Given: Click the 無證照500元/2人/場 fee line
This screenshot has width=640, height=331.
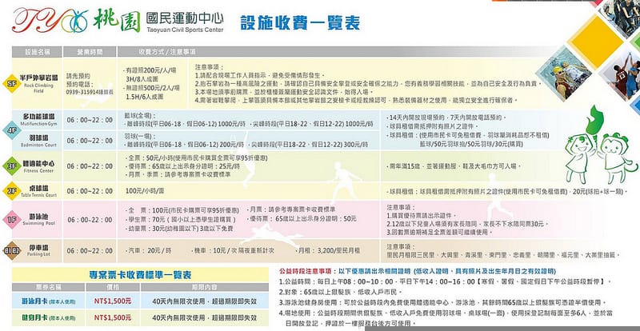Looking at the screenshot, I should 150,88.
